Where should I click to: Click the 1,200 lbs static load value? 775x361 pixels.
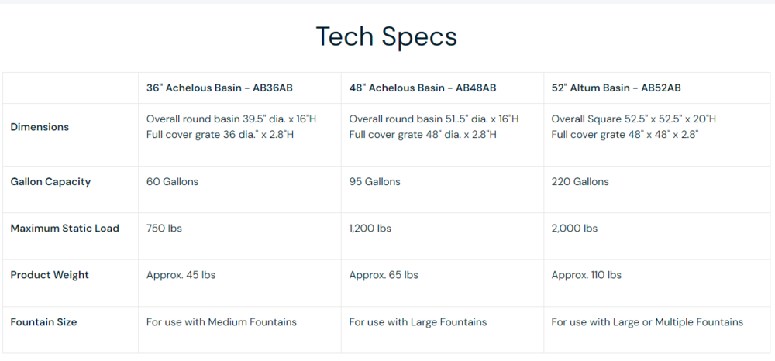370,229
